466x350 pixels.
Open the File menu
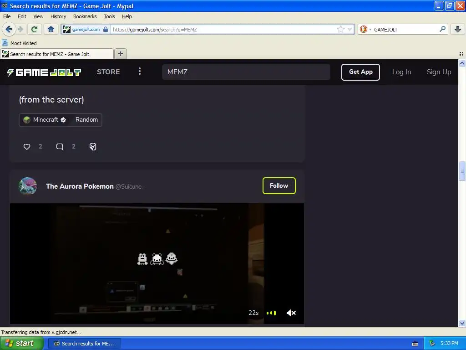tap(7, 16)
